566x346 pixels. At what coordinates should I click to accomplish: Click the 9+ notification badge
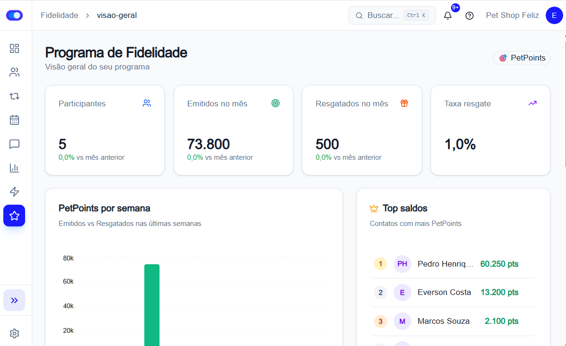(456, 8)
